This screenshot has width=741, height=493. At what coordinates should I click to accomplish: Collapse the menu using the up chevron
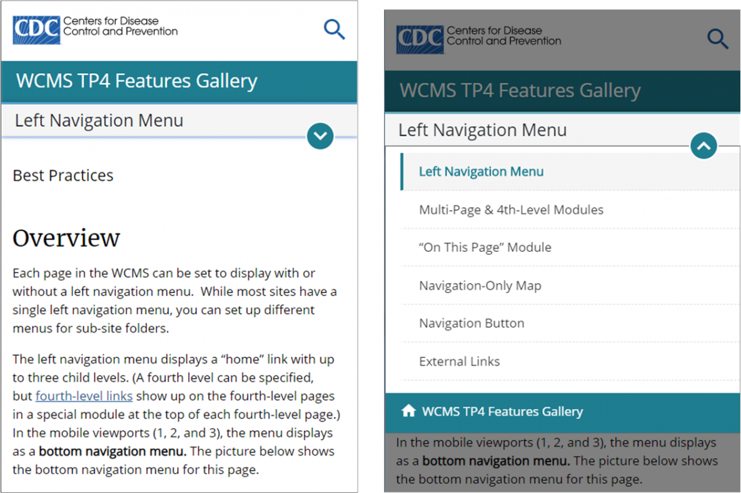tap(703, 146)
